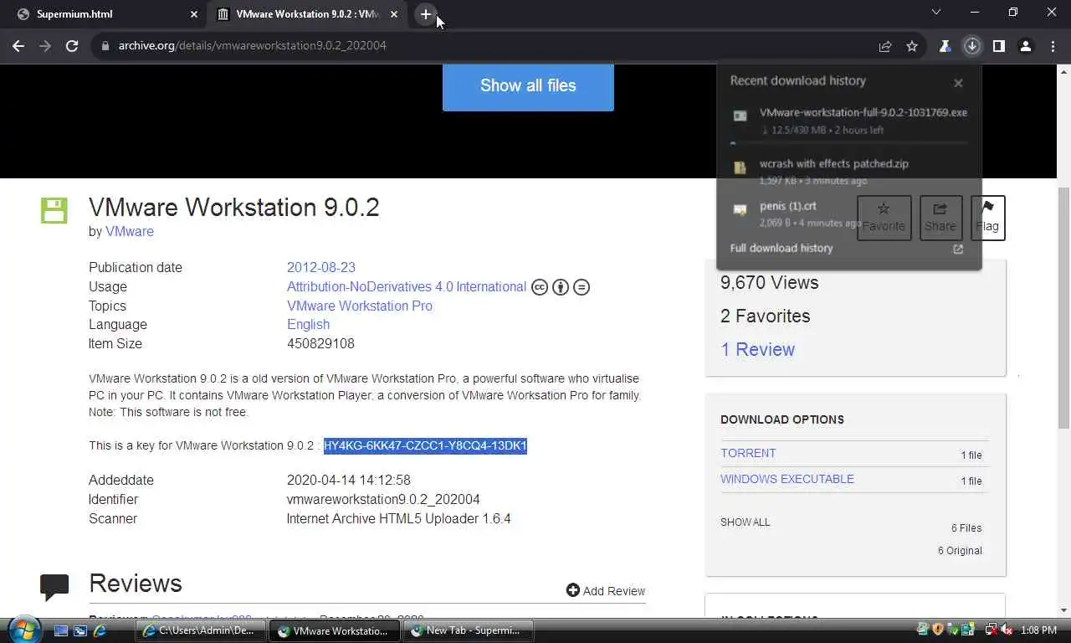This screenshot has width=1071, height=643.
Task: Click the highlighted VMware license key text
Action: click(x=425, y=445)
